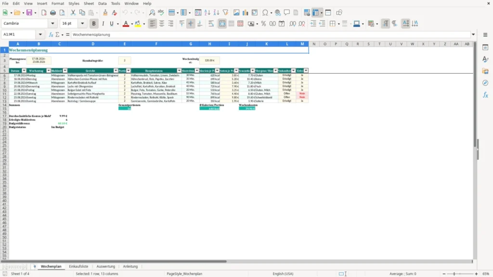
Task: Select column D header
Action: point(93,44)
